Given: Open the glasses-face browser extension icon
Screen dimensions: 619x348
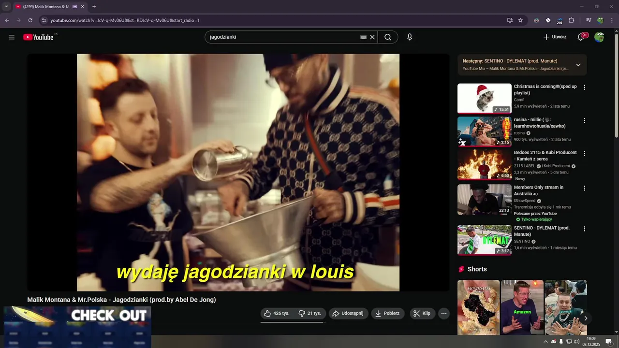Looking at the screenshot, I should coord(536,20).
